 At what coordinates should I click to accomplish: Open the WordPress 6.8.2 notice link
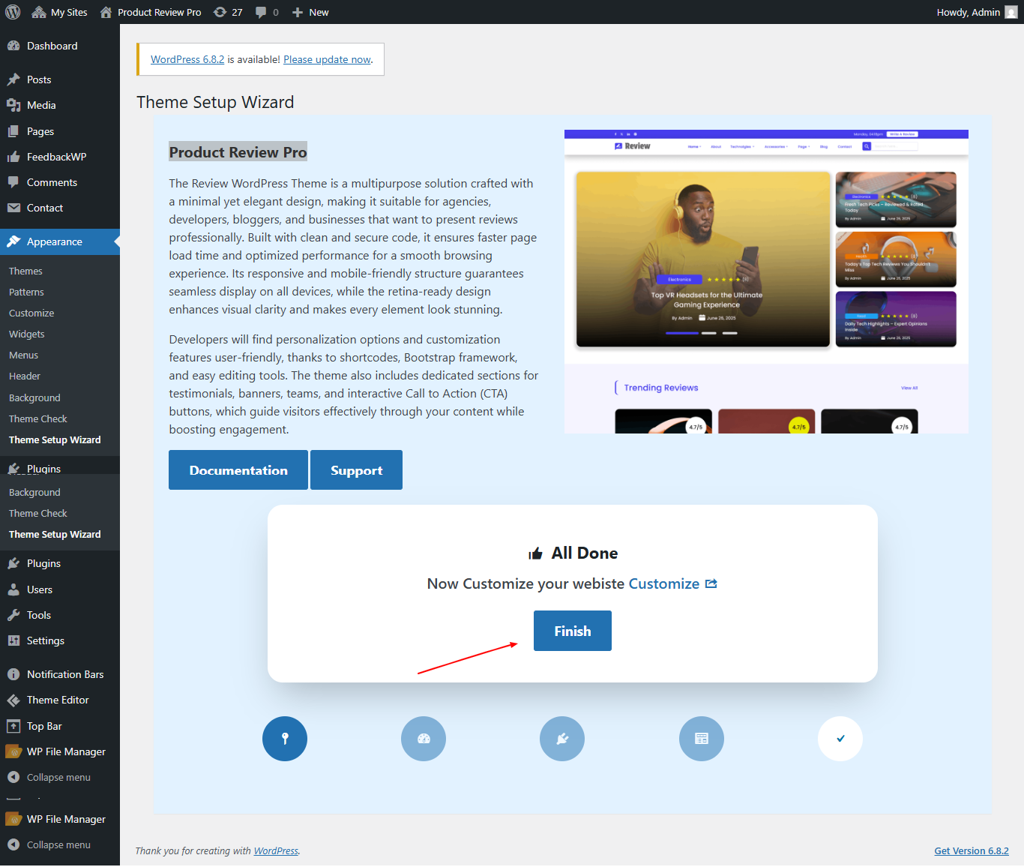(x=187, y=59)
